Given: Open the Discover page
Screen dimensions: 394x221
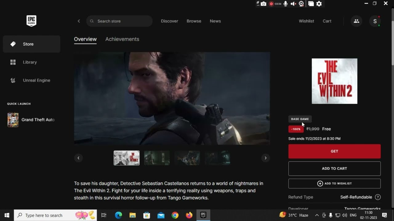Looking at the screenshot, I should pos(169,21).
